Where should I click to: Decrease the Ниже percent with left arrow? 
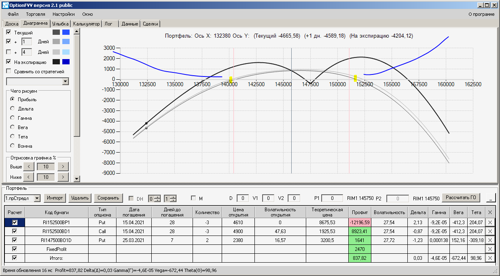[x=29, y=177]
